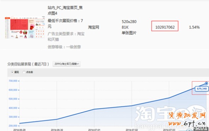This screenshot has width=209, height=131.
Task: Click the chart point at 2014-06-29
Action: click(19, 123)
